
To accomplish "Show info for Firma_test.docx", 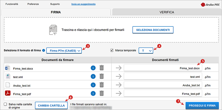I will (93, 68).
